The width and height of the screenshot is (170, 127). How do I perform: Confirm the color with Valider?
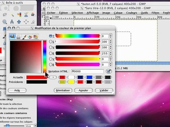click(x=104, y=90)
